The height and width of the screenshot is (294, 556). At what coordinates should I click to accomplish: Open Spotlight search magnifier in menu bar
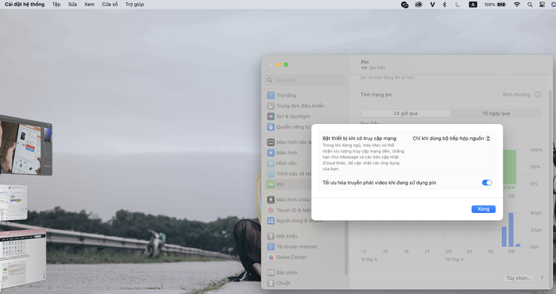[x=530, y=5]
